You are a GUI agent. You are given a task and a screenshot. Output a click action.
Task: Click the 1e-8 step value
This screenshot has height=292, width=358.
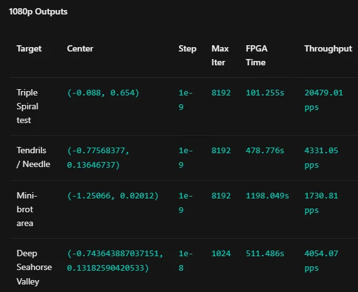(185, 261)
